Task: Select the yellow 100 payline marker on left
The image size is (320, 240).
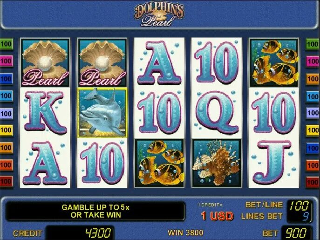Action: (7, 130)
